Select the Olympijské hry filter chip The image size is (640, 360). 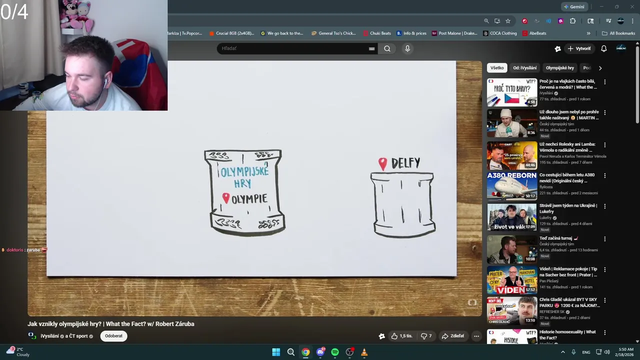coord(560,68)
